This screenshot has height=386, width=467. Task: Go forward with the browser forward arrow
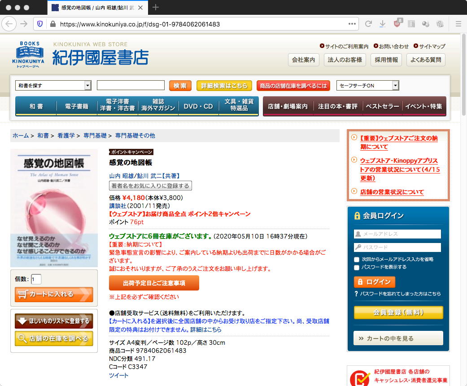(23, 24)
